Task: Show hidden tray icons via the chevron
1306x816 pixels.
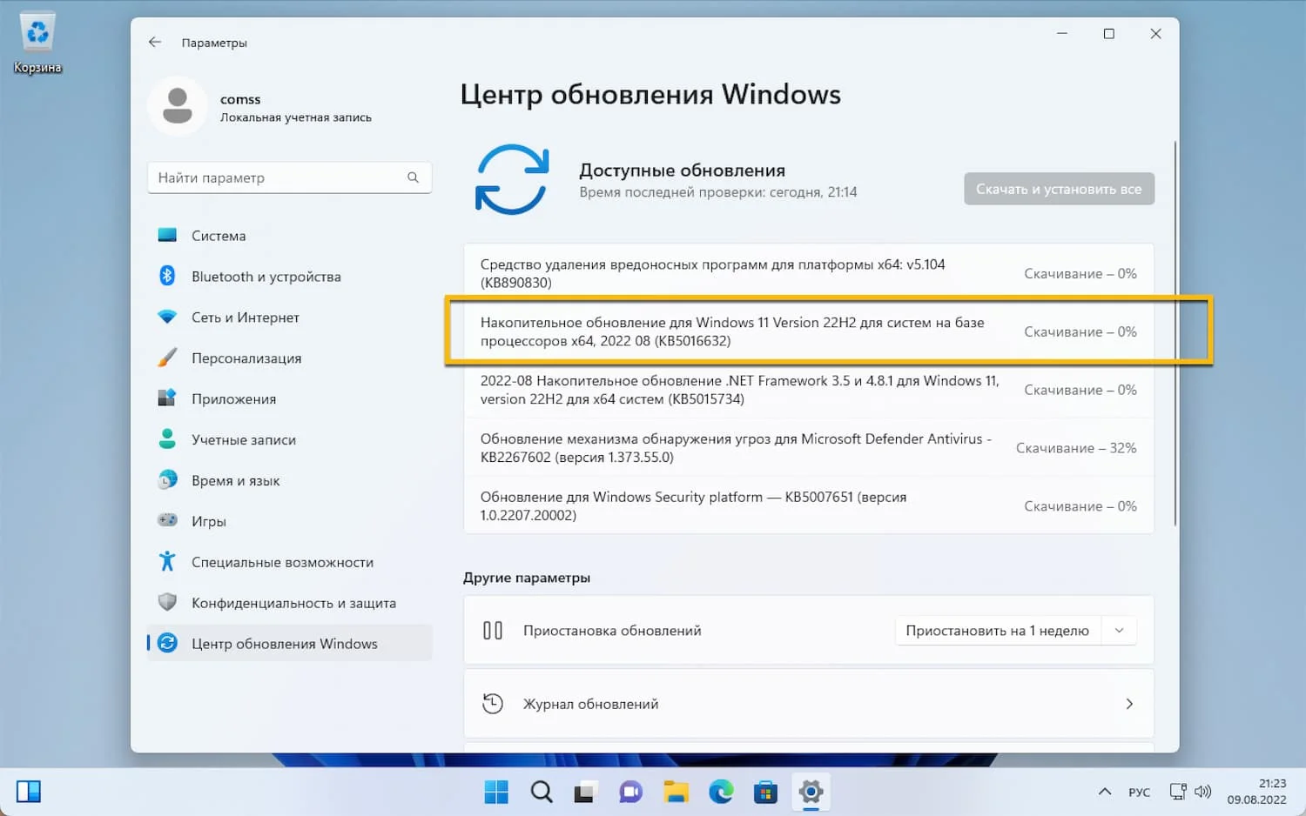Action: 1105,792
